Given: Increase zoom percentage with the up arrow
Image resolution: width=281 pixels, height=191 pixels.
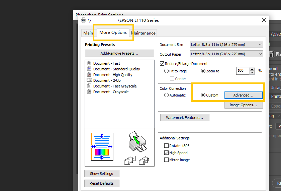Looking at the screenshot, I should click(x=252, y=69).
